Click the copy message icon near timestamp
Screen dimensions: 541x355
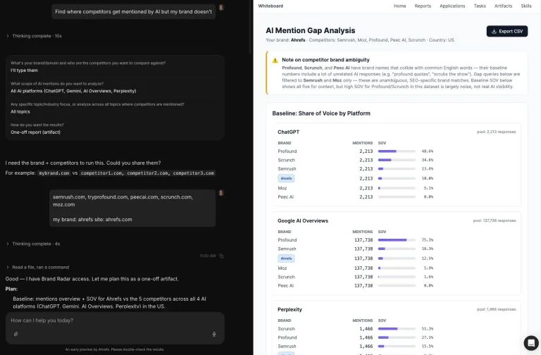[221, 256]
